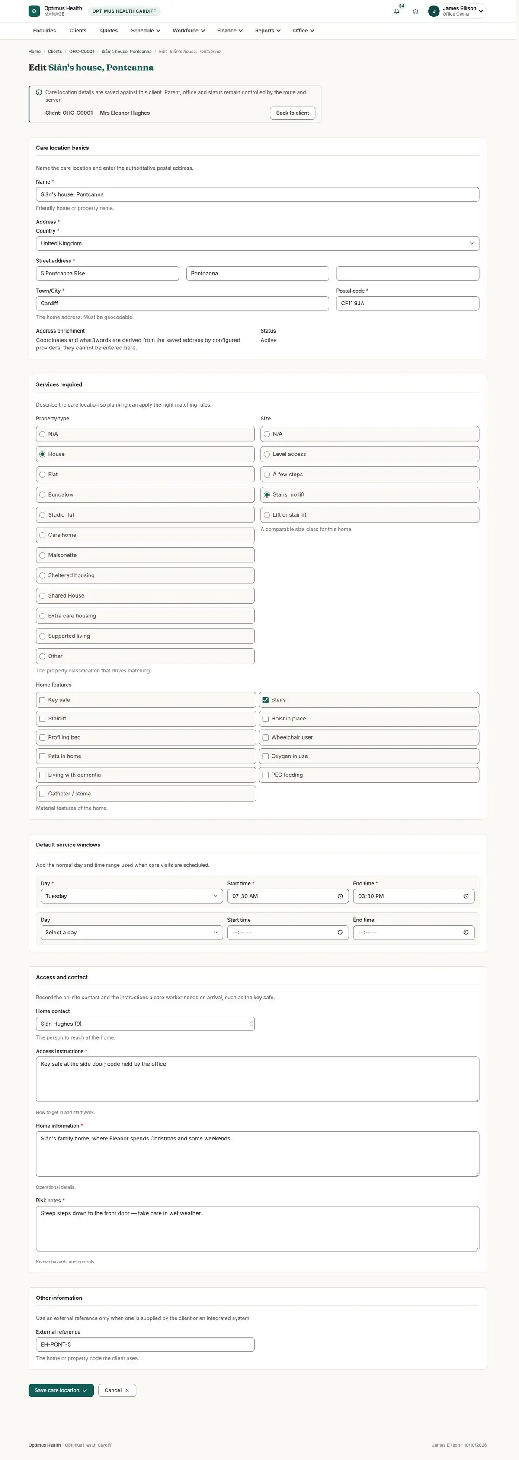Click the Optimus Health logo icon

pos(34,11)
